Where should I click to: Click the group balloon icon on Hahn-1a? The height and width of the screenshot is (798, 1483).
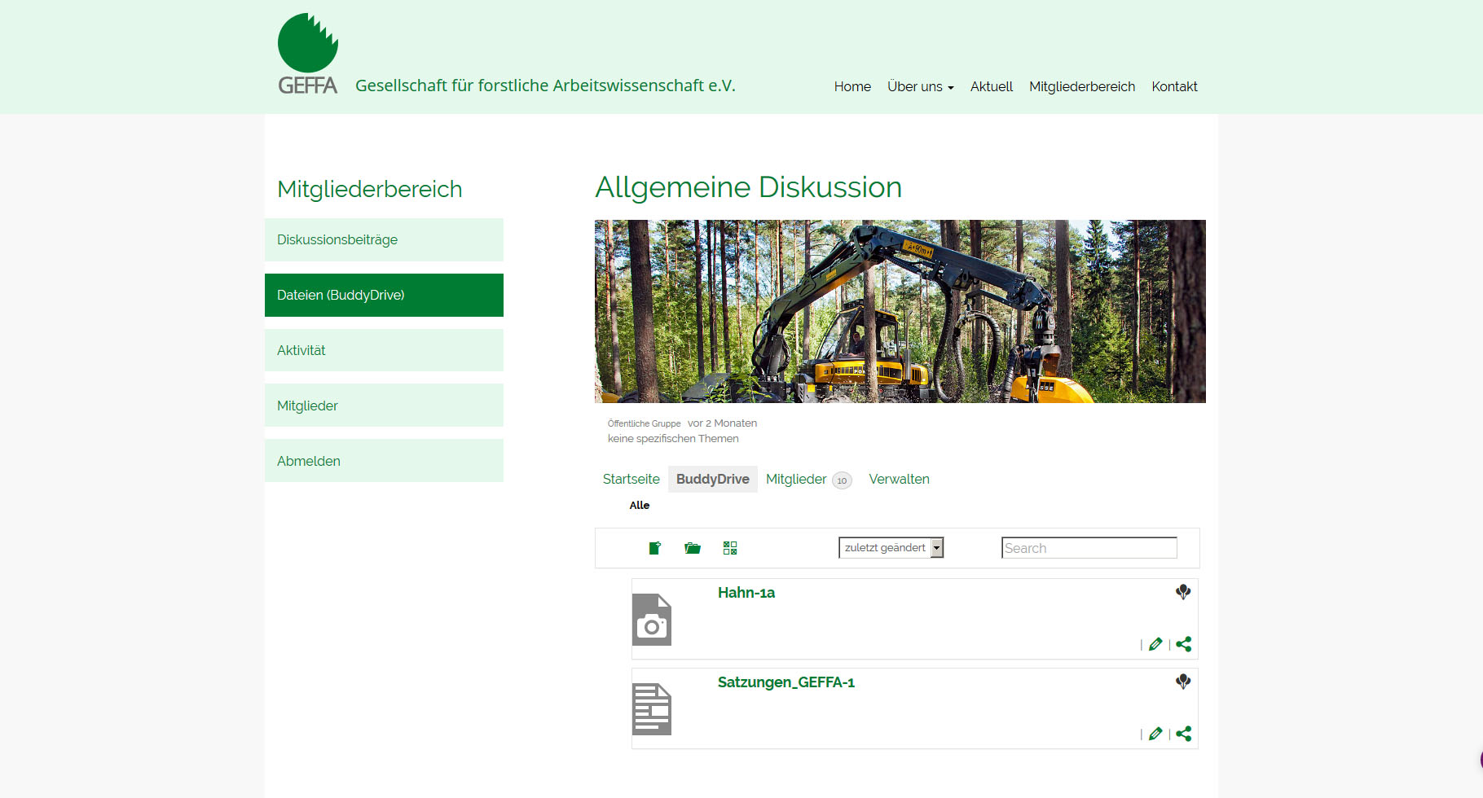(1183, 592)
